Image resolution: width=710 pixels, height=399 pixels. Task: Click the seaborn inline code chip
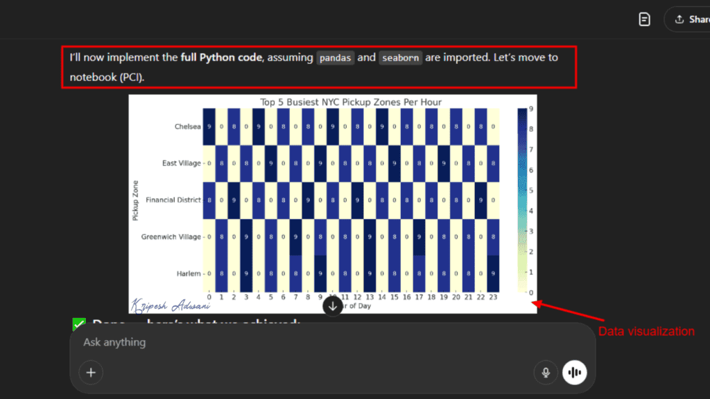400,58
